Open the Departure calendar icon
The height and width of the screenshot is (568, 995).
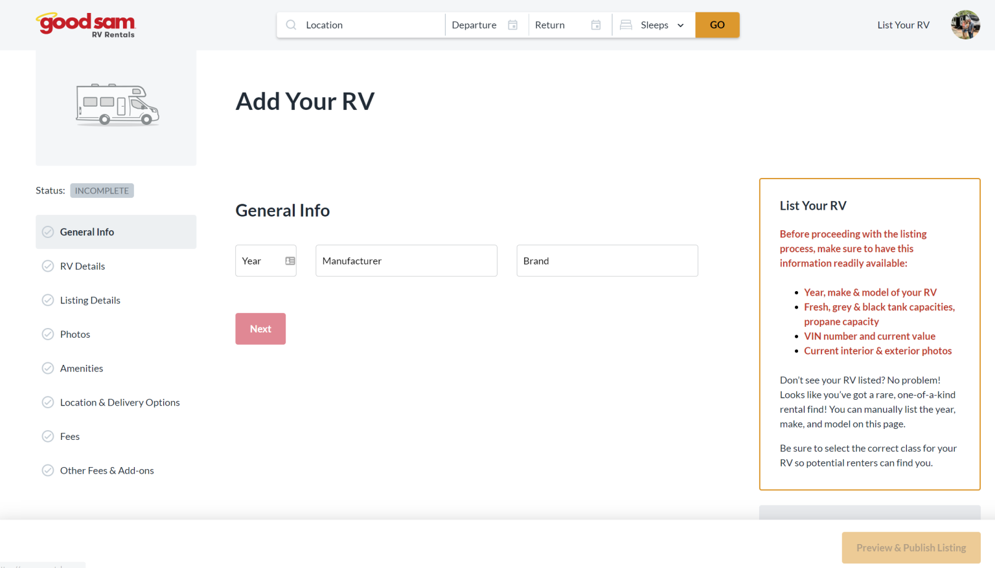point(512,25)
